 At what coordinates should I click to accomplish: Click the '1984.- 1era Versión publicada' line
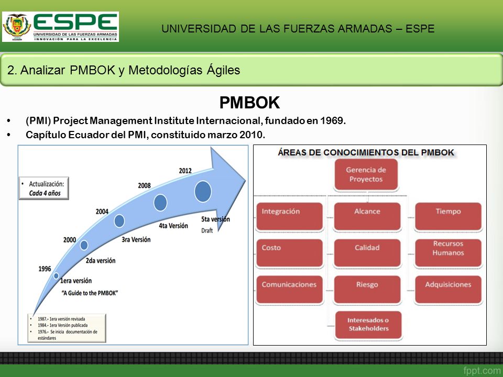[x=62, y=325]
